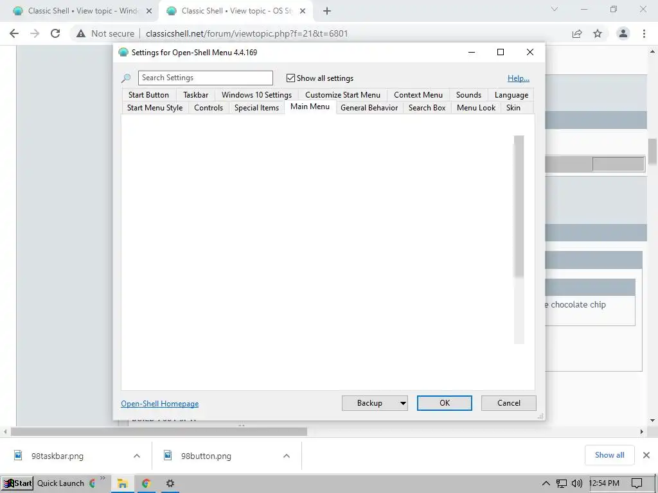The width and height of the screenshot is (658, 493).
Task: Click the Open-Shell shell icon in dialog title
Action: [123, 53]
